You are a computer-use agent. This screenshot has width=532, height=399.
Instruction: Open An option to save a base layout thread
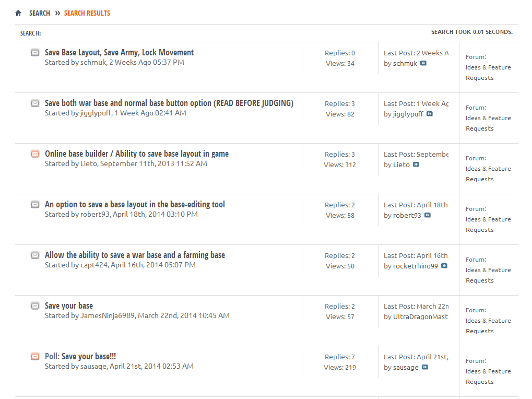click(x=135, y=204)
